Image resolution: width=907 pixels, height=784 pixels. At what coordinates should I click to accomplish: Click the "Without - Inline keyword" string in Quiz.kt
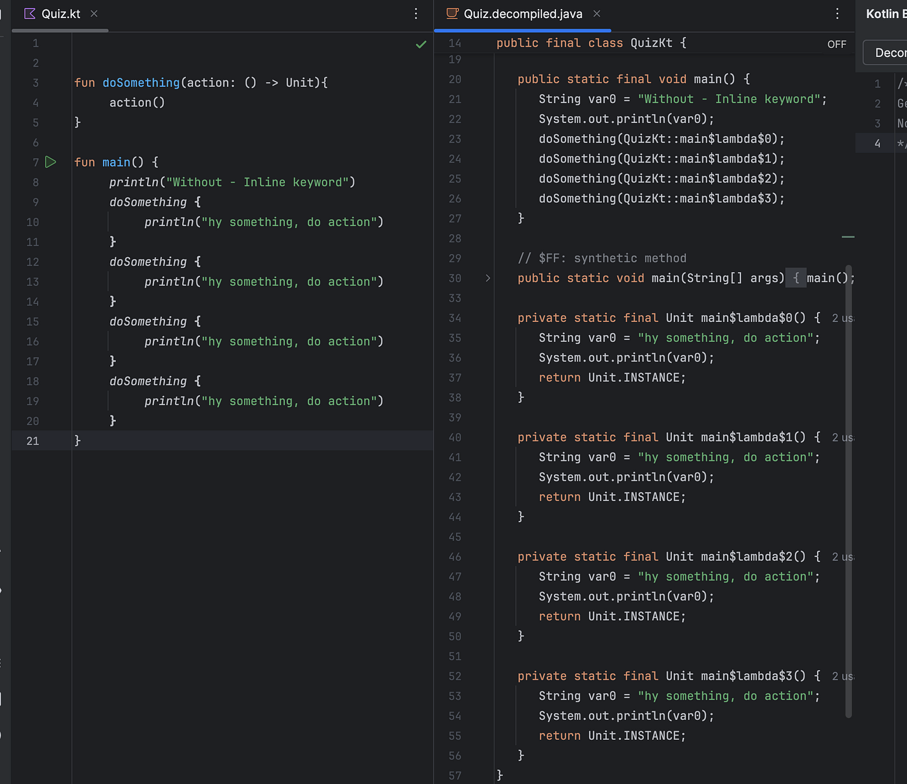[x=258, y=182]
